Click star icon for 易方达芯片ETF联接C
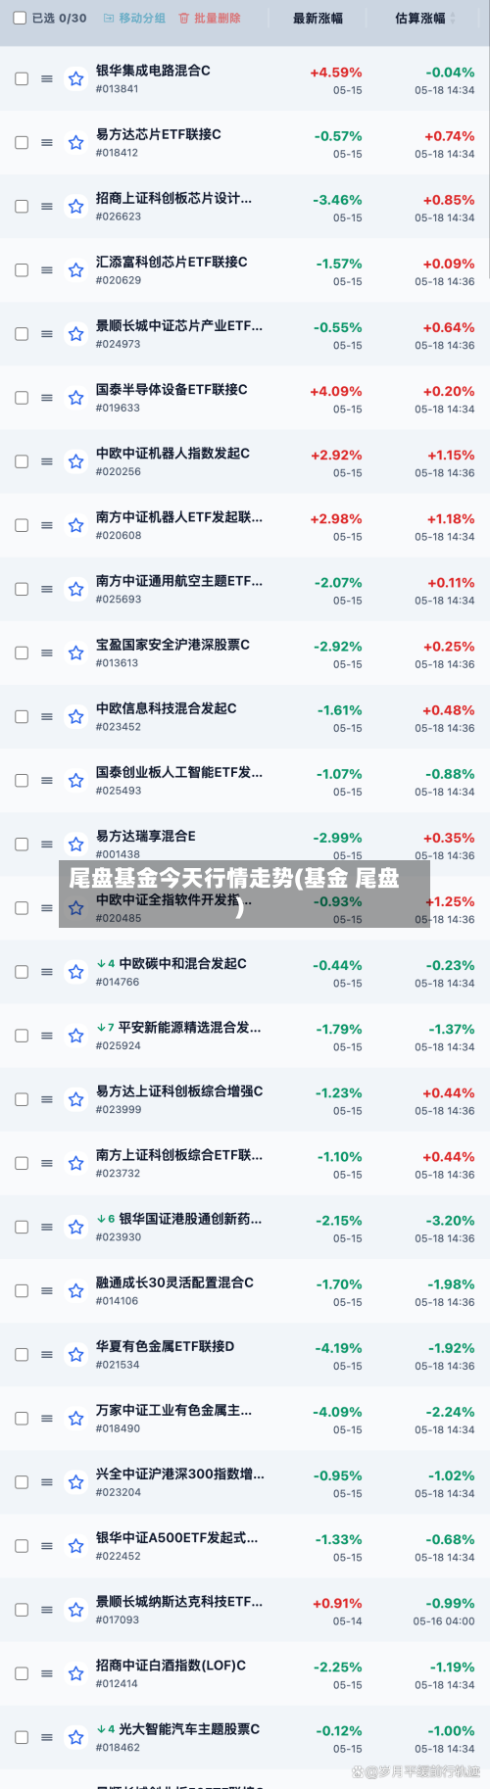 [x=75, y=143]
